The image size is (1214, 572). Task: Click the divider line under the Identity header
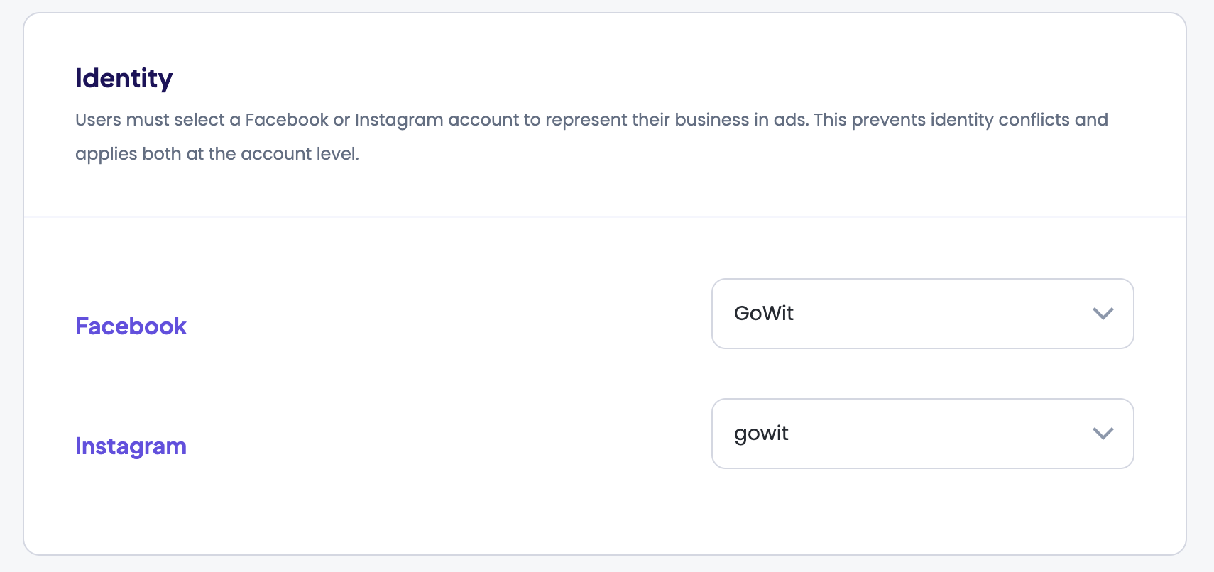coord(605,217)
